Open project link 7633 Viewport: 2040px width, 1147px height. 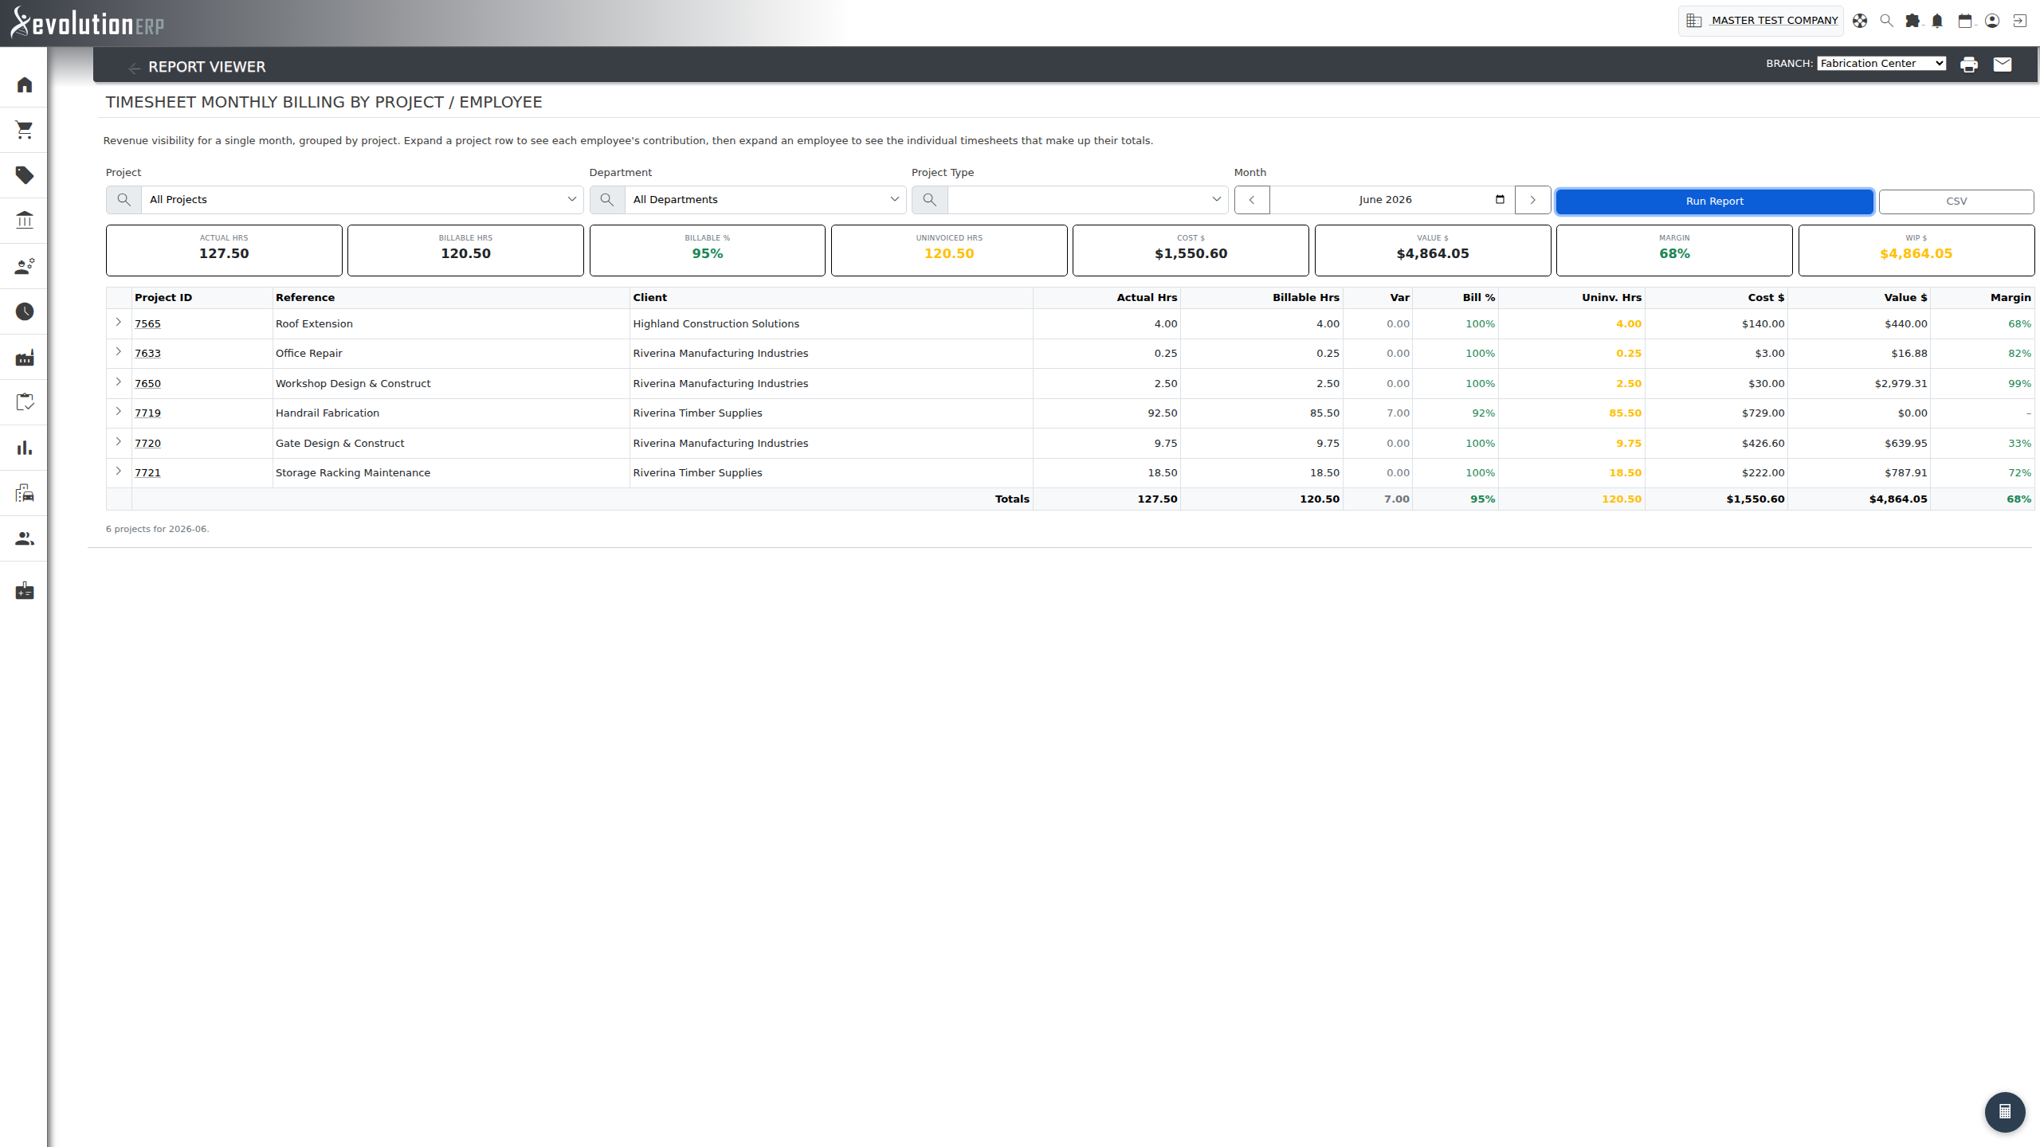147,354
